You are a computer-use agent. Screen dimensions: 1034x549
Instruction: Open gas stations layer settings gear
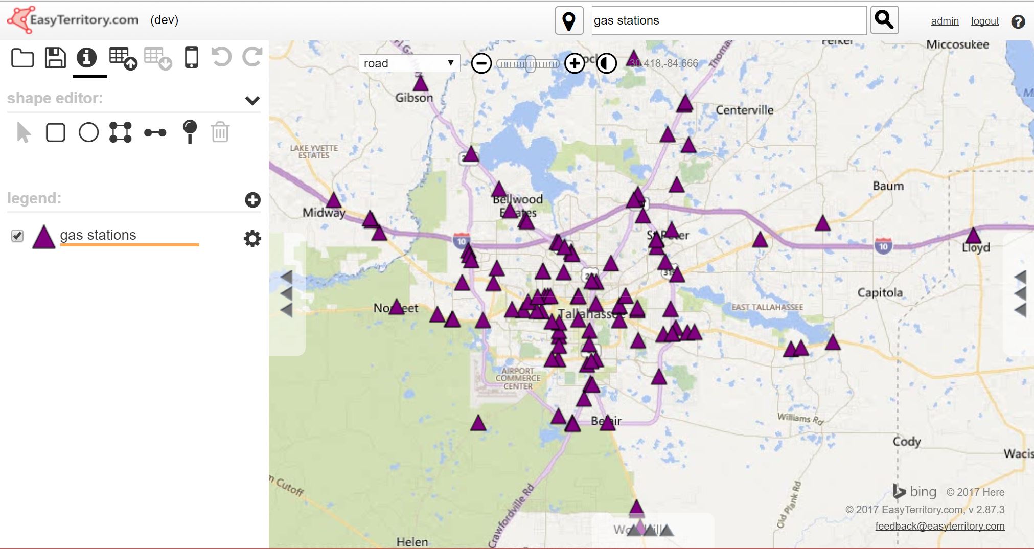[x=252, y=239]
